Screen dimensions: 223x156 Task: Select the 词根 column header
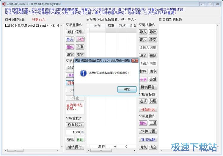(97, 26)
